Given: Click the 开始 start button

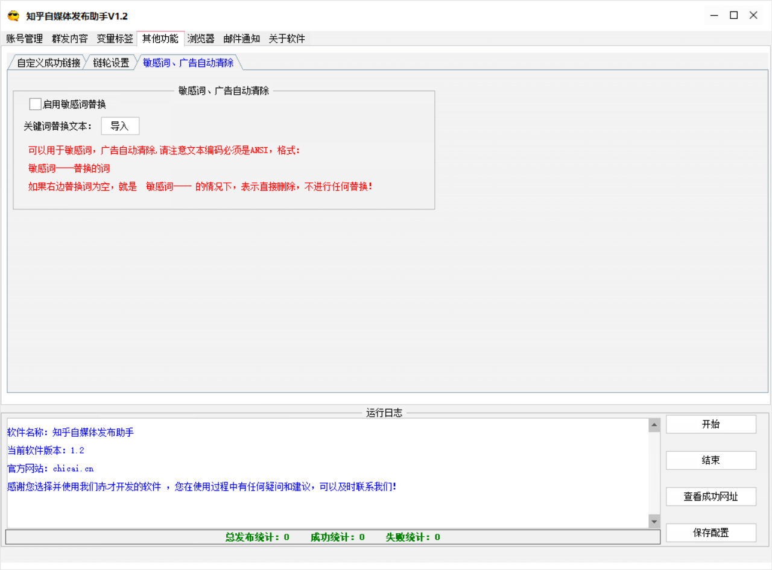Looking at the screenshot, I should 711,424.
